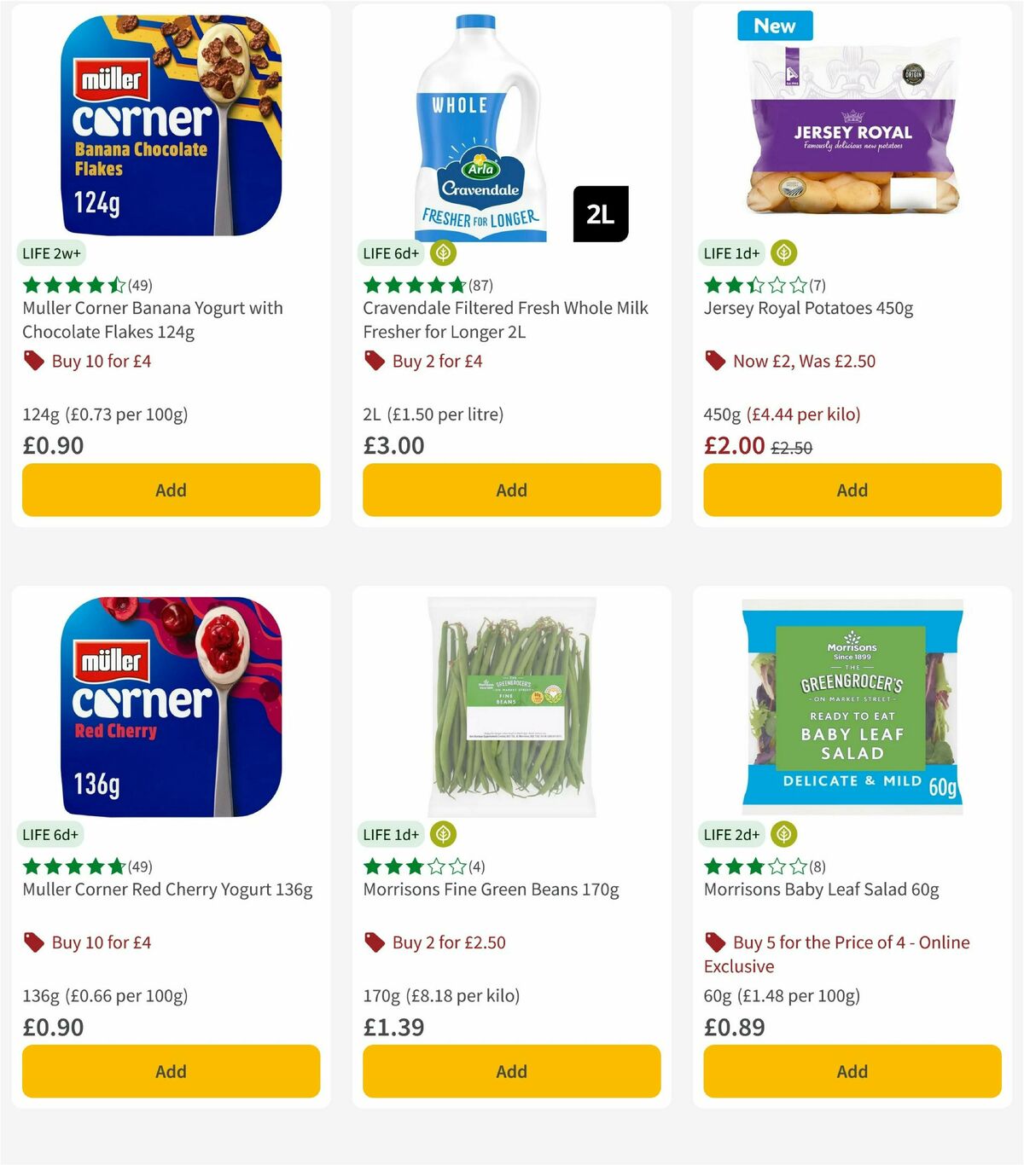Click the LIFE 1d+ badge on the green beans

[391, 834]
